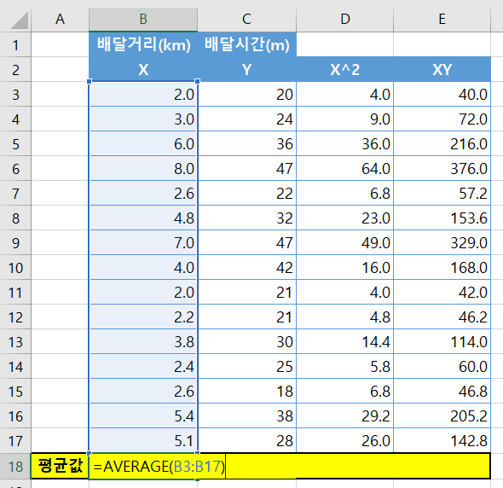The image size is (503, 488).
Task: Select cell C8 with value 32
Action: [246, 218]
